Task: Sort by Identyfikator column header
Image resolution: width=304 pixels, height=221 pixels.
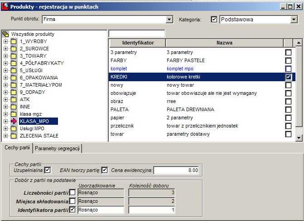Action: 137,43
